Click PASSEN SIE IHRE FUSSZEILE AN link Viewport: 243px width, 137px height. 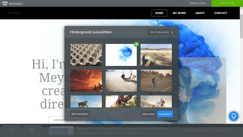(205, 131)
